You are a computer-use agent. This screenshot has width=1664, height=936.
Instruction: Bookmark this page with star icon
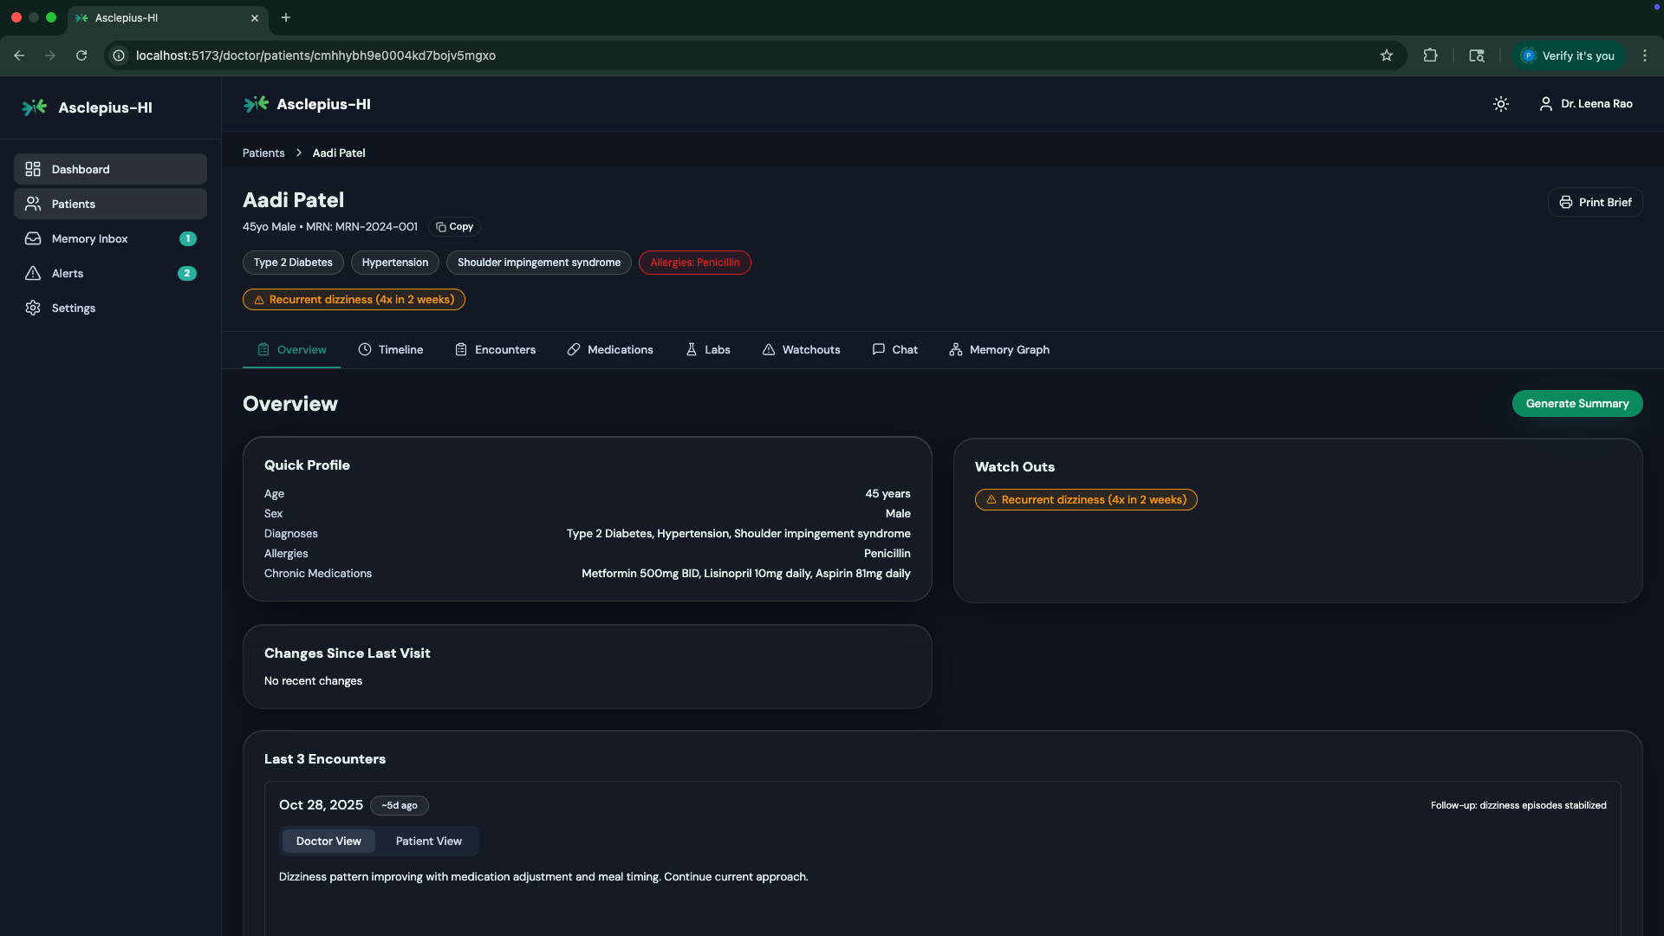tap(1387, 55)
